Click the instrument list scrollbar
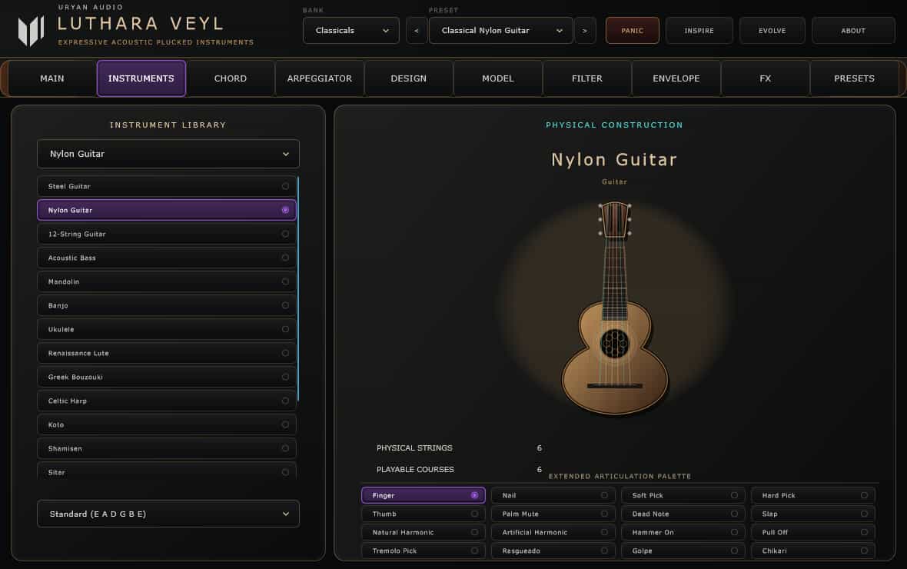This screenshot has width=907, height=569. click(298, 289)
